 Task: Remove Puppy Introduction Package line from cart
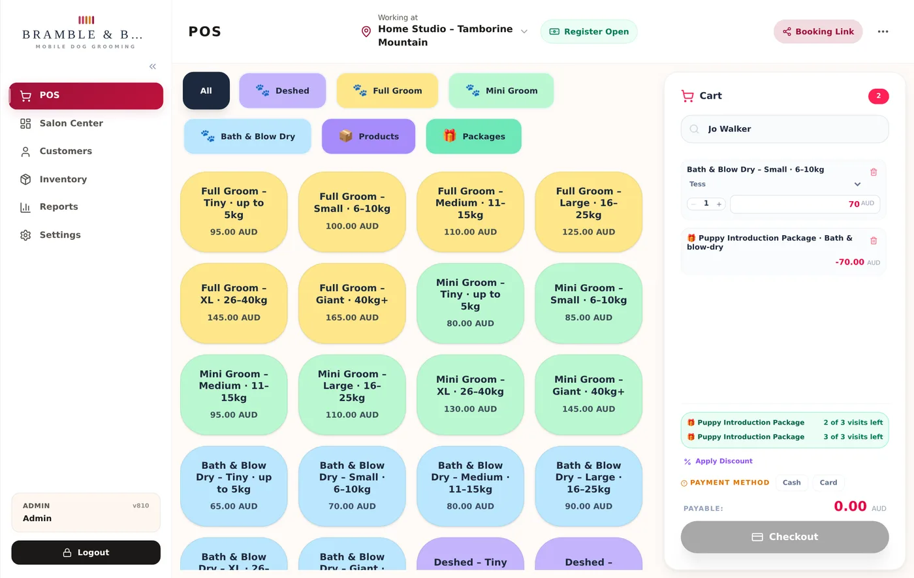pyautogui.click(x=874, y=241)
